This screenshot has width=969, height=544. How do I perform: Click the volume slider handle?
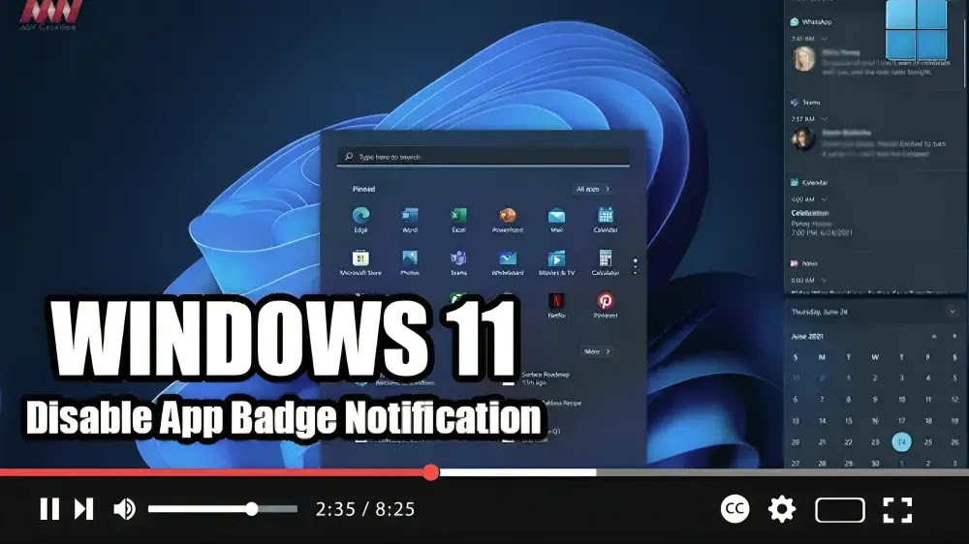pos(252,509)
